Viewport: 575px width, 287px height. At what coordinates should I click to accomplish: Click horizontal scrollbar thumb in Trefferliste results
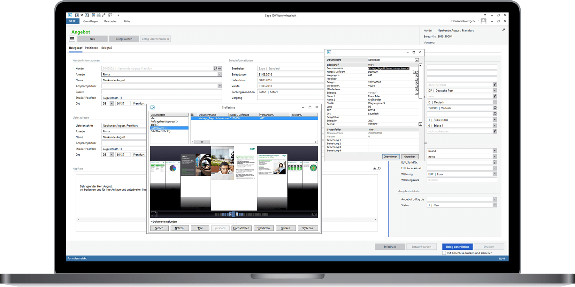point(202,142)
